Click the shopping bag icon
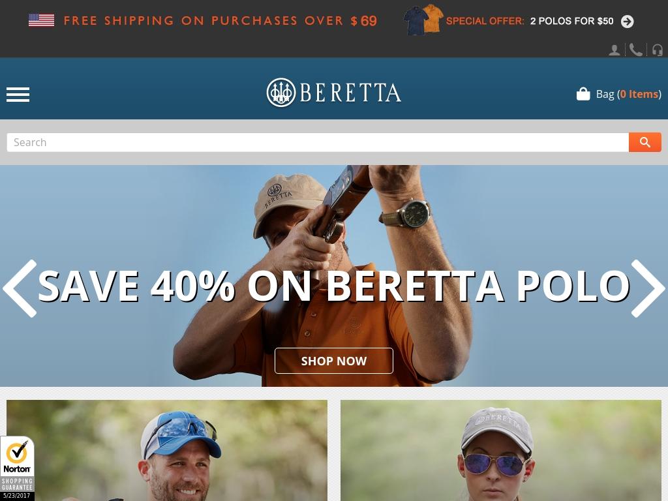This screenshot has height=501, width=668. point(583,94)
